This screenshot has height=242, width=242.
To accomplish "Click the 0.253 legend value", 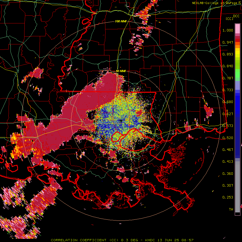I will tap(228, 197).
